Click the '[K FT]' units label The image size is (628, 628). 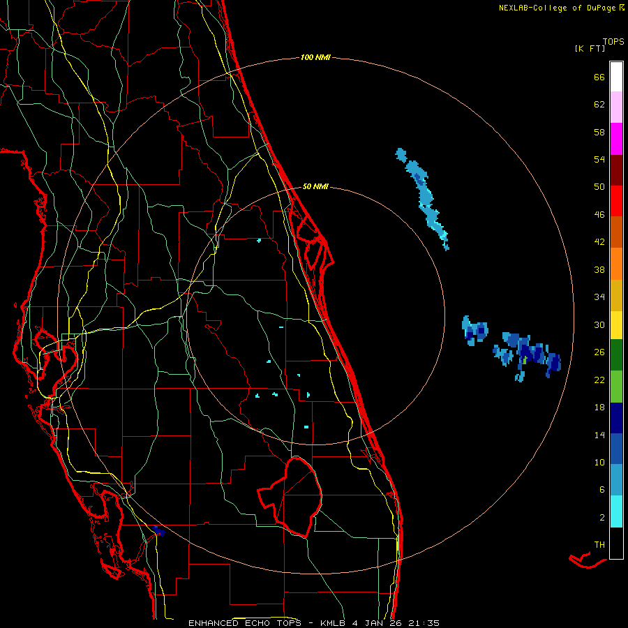coord(590,49)
